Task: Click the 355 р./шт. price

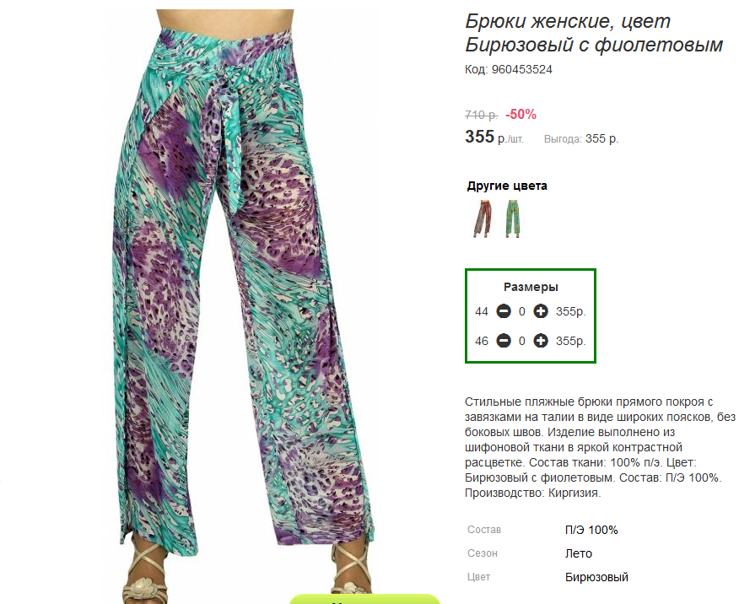Action: tap(494, 137)
